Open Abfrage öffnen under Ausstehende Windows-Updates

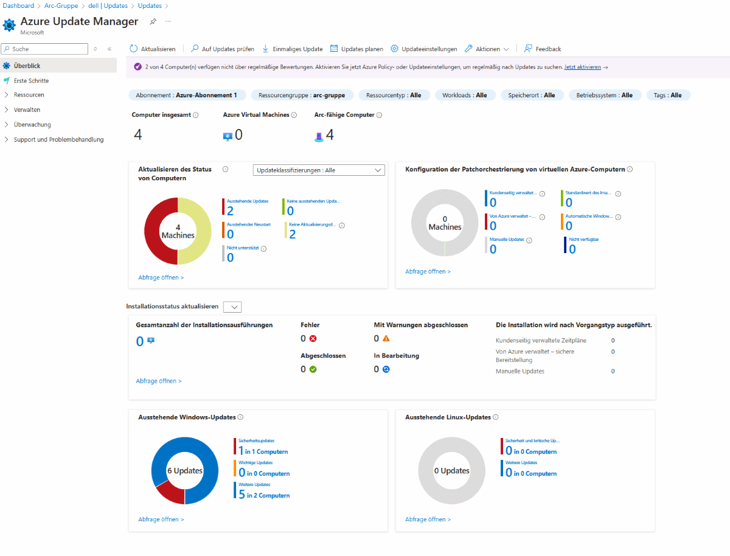point(161,520)
